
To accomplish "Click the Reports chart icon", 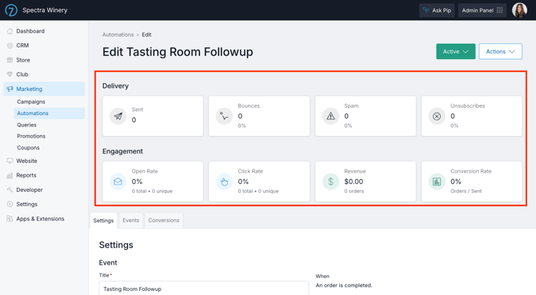I will coord(10,175).
